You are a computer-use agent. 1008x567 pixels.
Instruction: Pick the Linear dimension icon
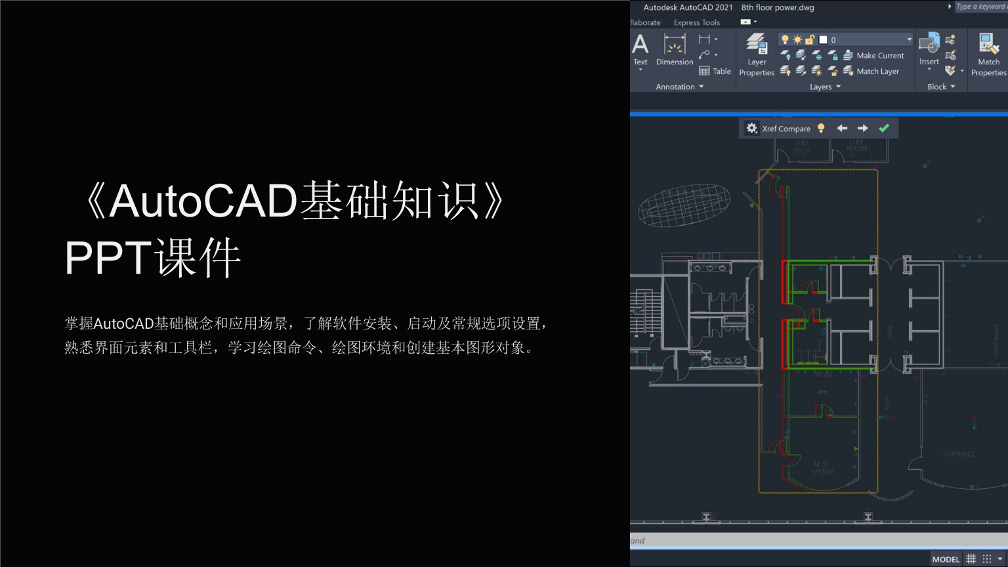[703, 39]
